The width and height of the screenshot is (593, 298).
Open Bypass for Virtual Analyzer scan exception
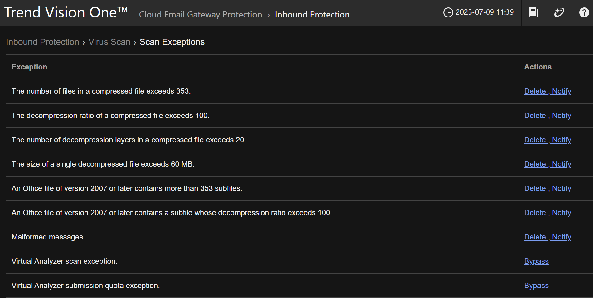point(536,261)
